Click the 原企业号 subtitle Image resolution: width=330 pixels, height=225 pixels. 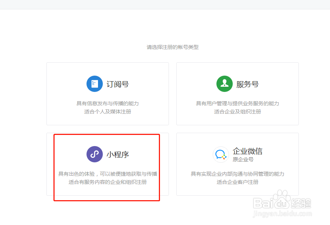(243, 159)
